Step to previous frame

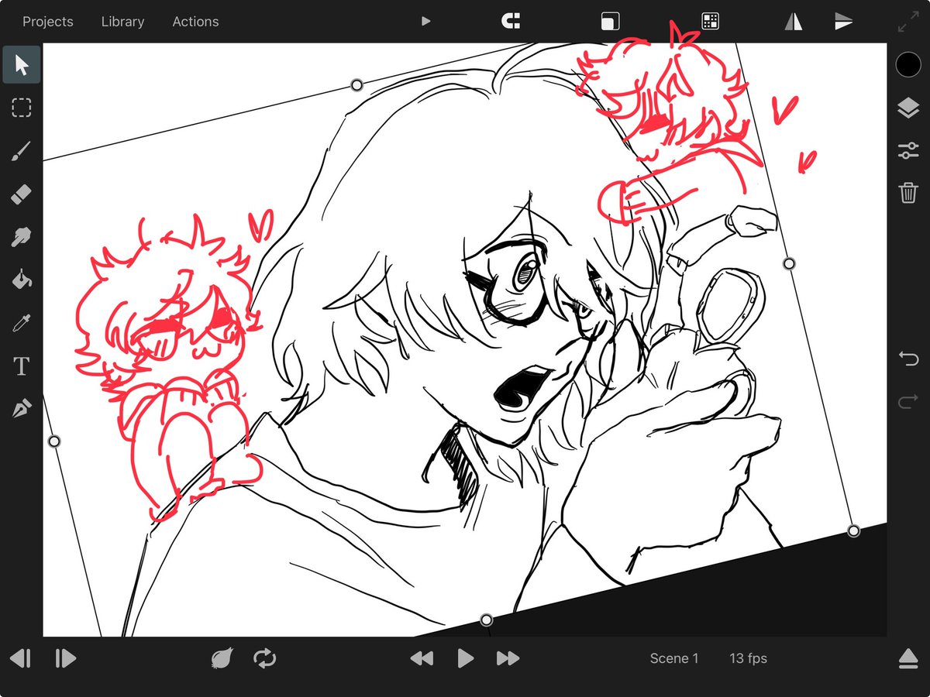tap(21, 659)
